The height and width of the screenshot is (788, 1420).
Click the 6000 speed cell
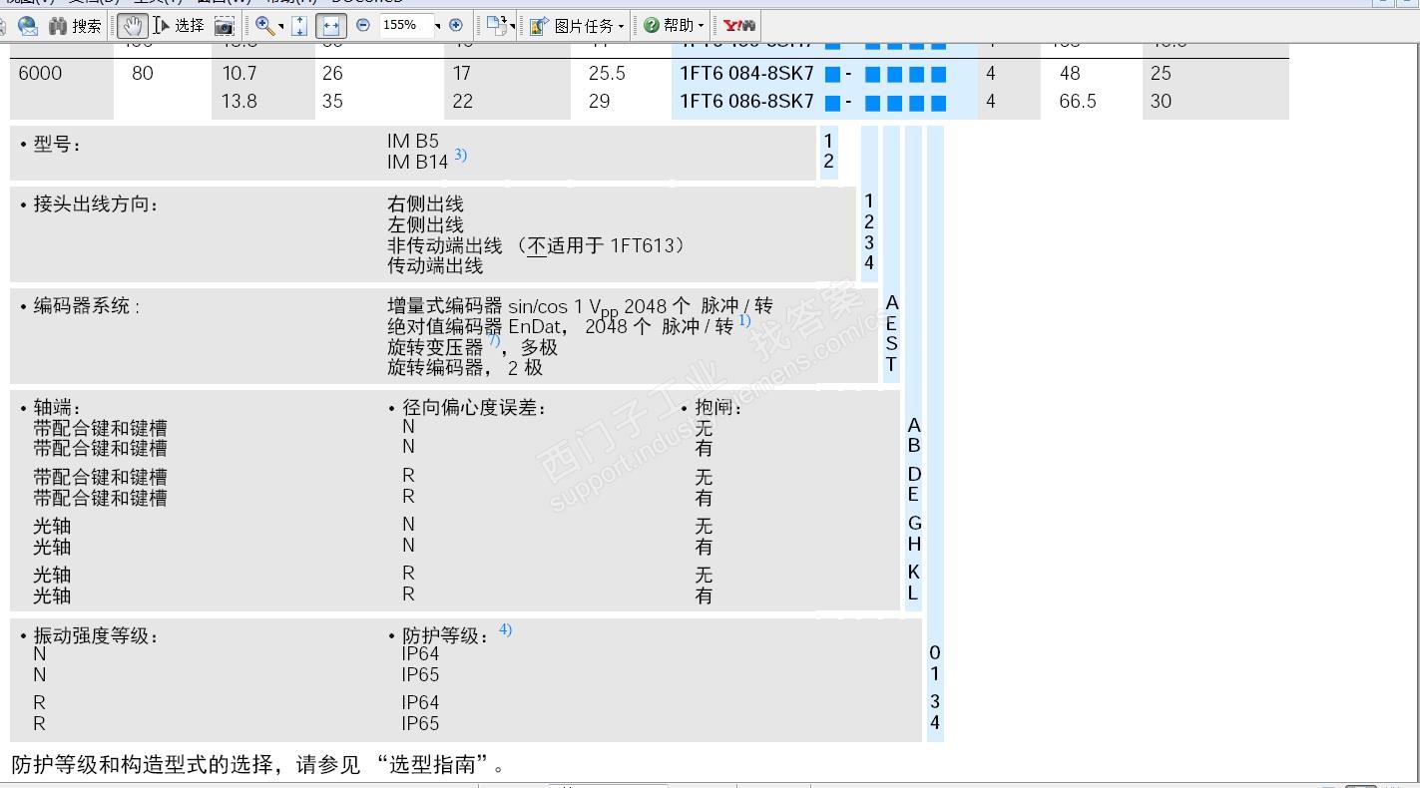tap(40, 73)
